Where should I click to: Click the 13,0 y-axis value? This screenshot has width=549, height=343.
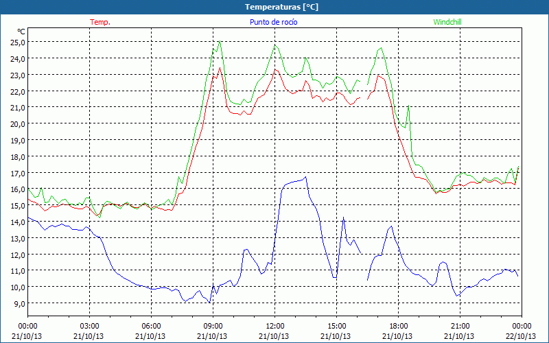tap(19, 238)
